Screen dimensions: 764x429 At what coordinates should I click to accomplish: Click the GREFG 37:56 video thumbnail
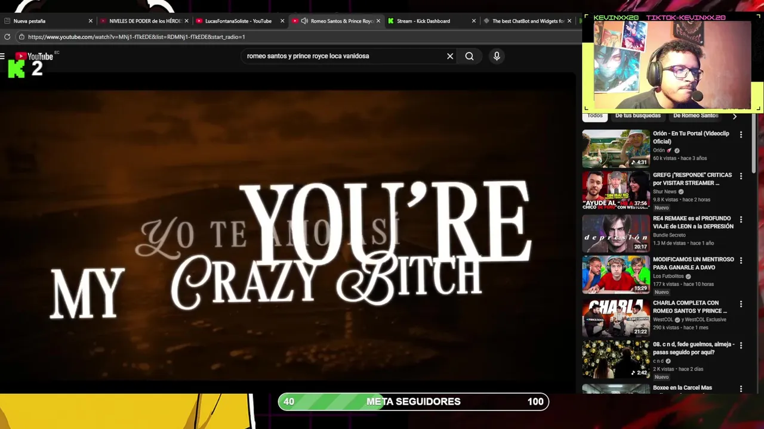tap(616, 191)
